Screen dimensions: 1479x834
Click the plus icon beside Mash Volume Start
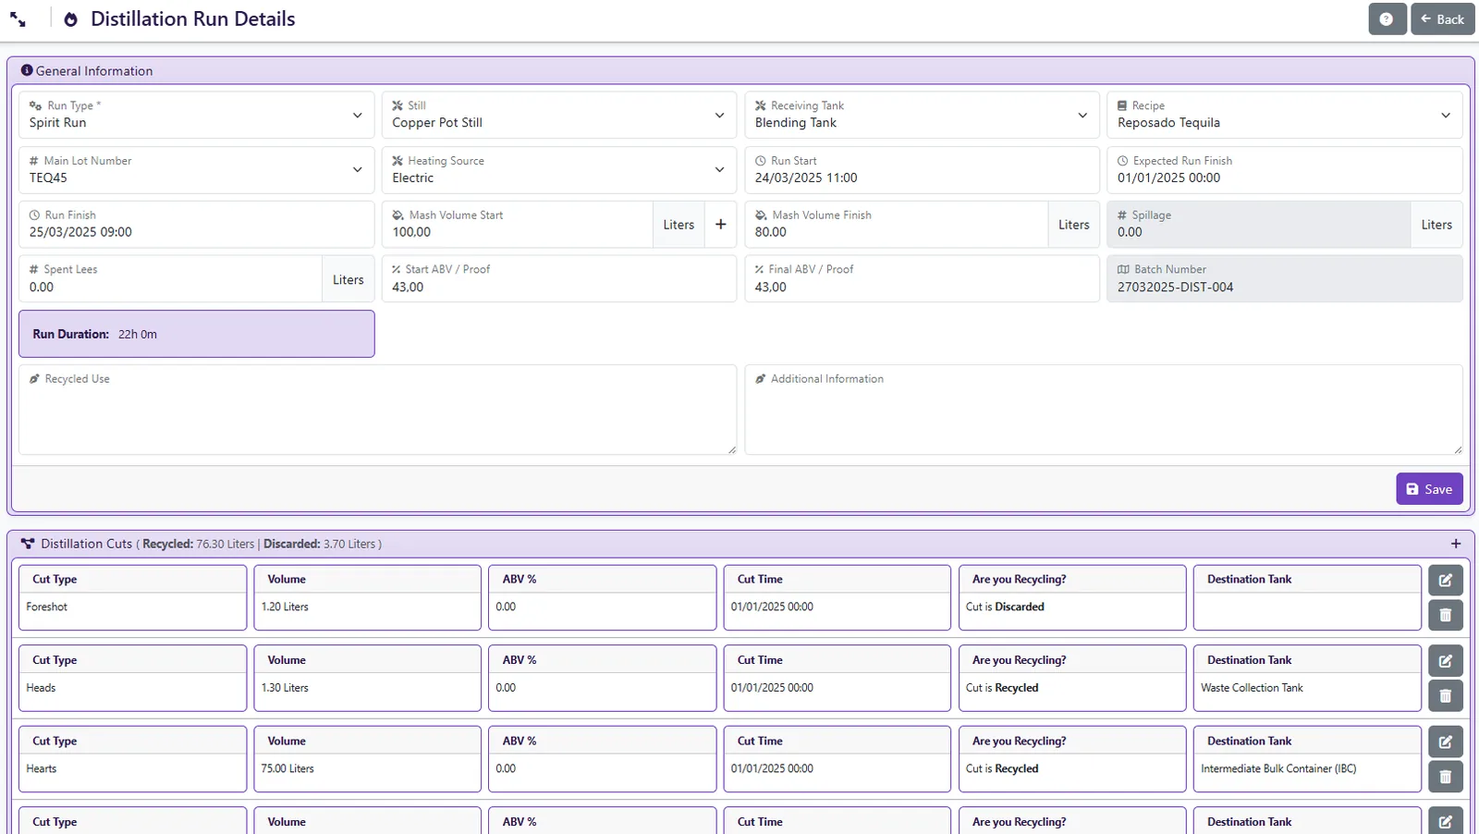click(720, 225)
